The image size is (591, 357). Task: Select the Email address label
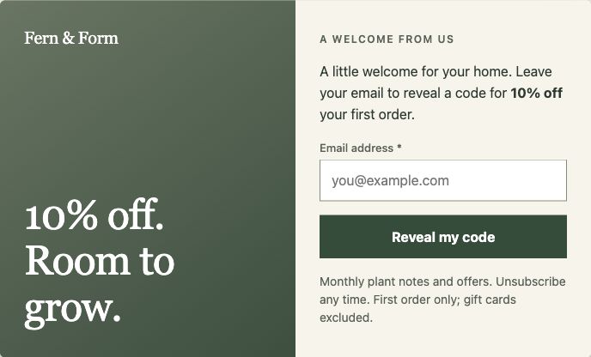click(x=356, y=148)
